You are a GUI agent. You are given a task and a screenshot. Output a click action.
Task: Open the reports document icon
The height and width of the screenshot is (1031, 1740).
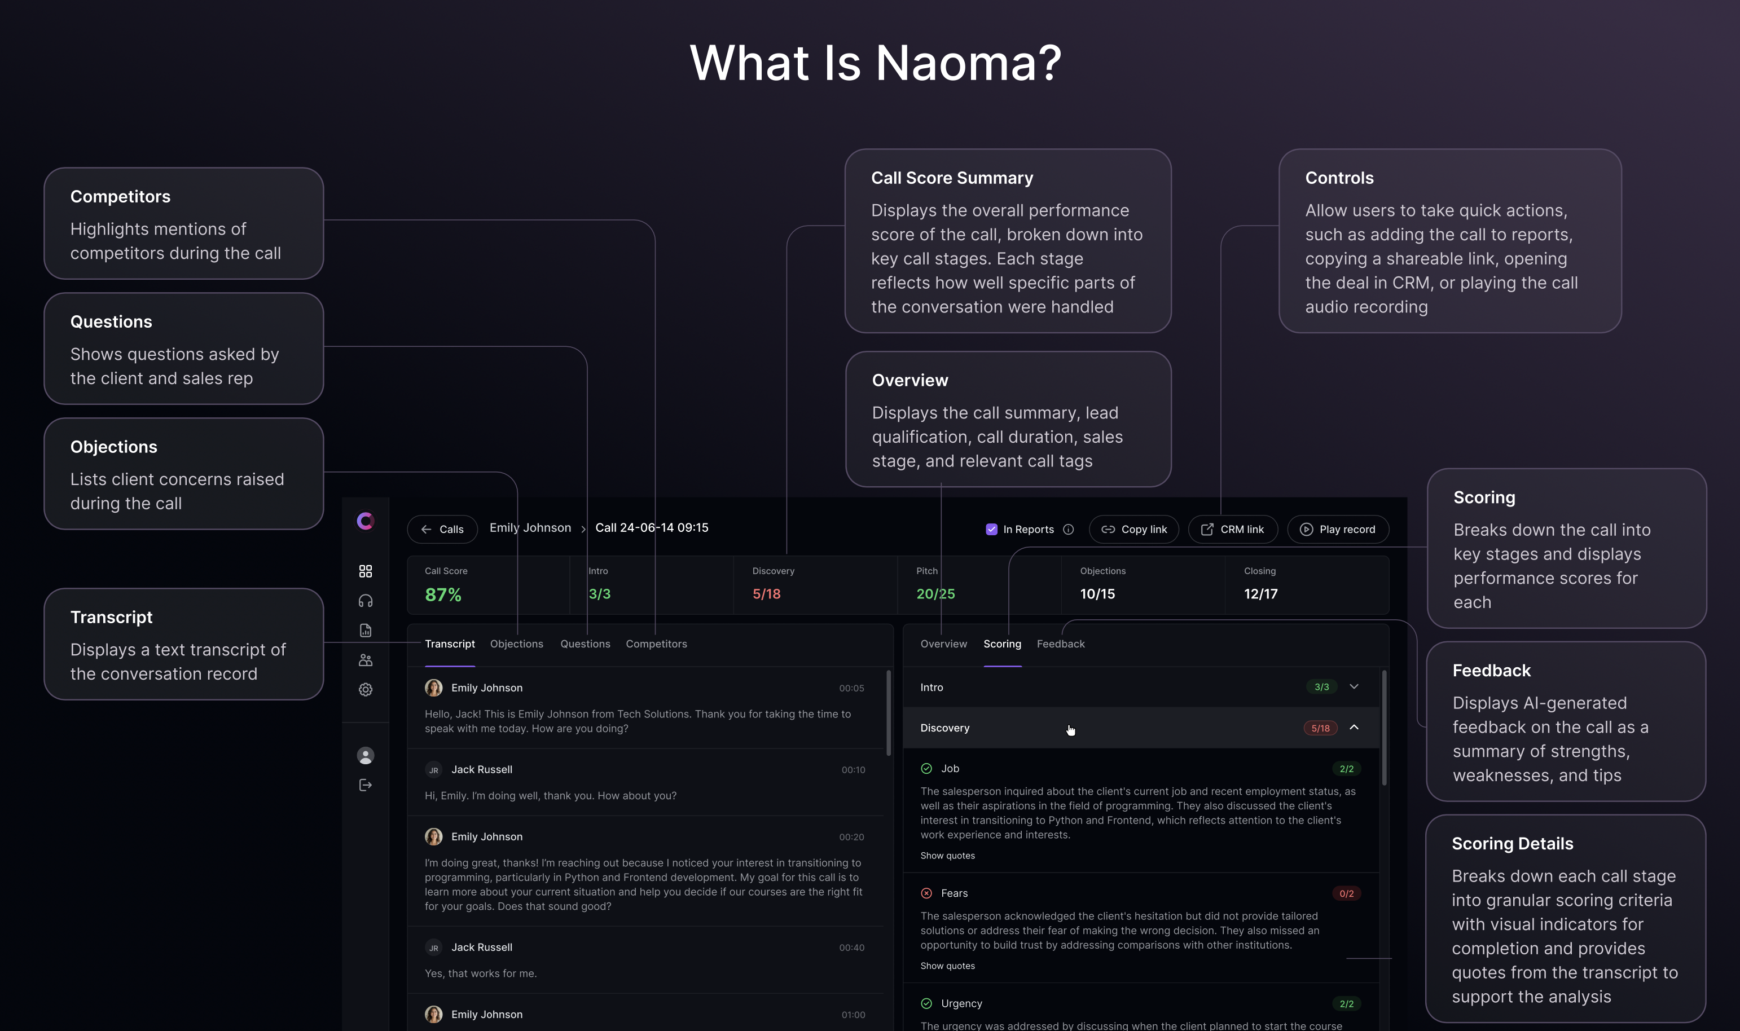coord(366,630)
